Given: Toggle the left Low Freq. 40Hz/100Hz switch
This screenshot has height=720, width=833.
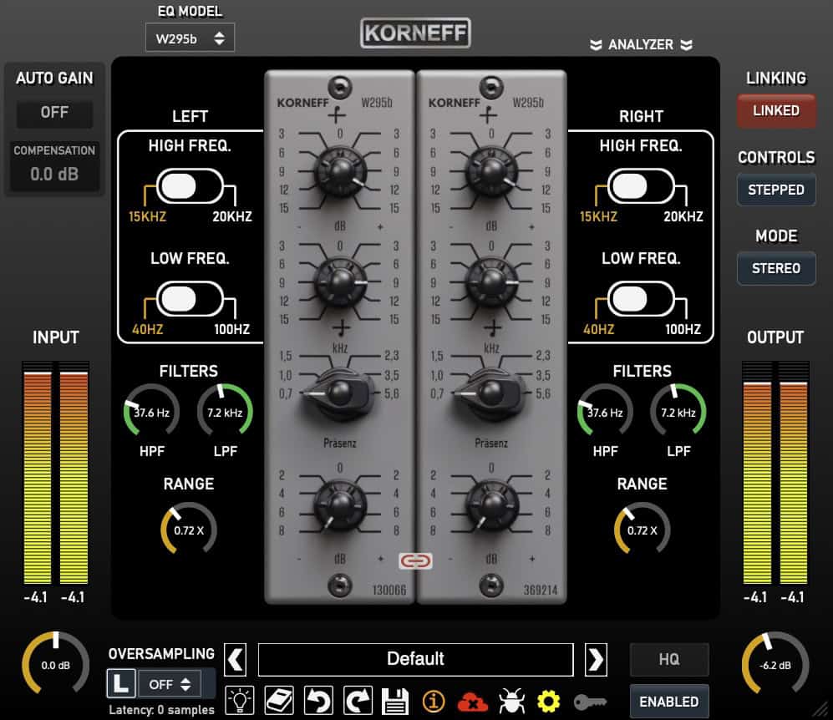Looking at the screenshot, I should point(190,299).
